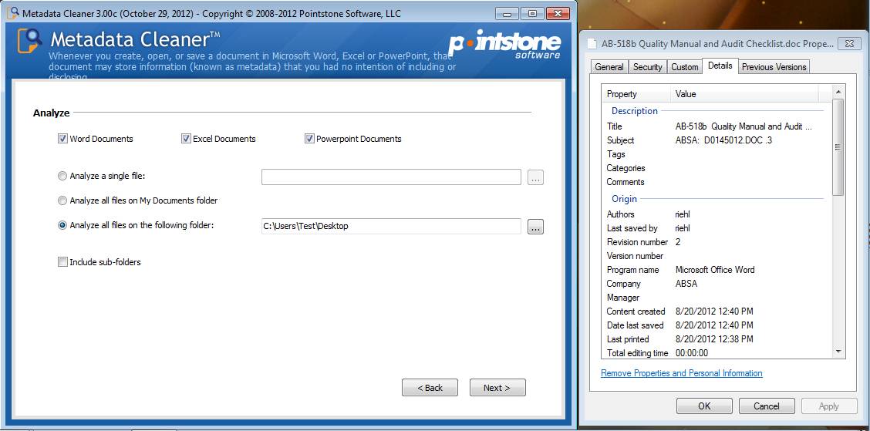Image resolution: width=870 pixels, height=431 pixels.
Task: Click the Description group heading
Action: click(634, 111)
